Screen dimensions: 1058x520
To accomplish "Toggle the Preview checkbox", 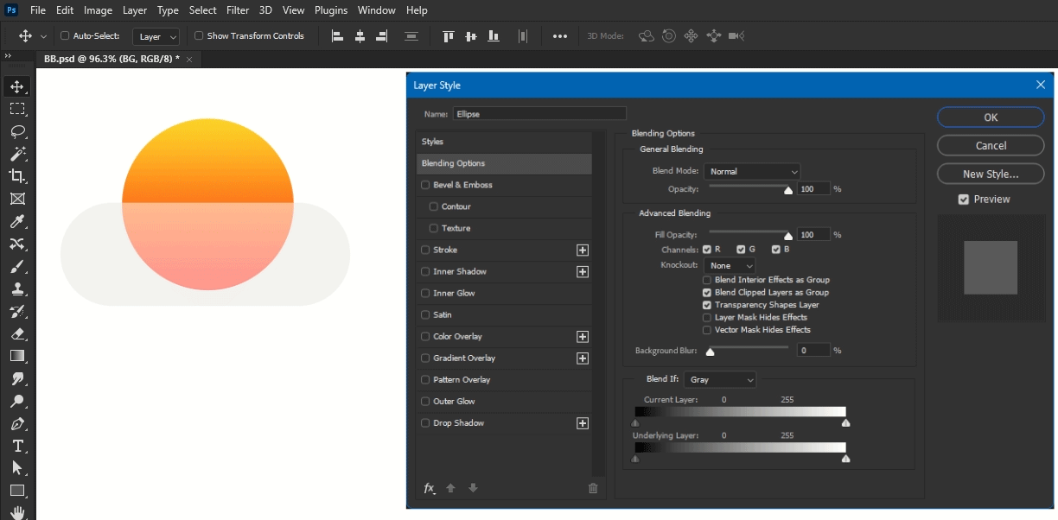I will point(963,199).
